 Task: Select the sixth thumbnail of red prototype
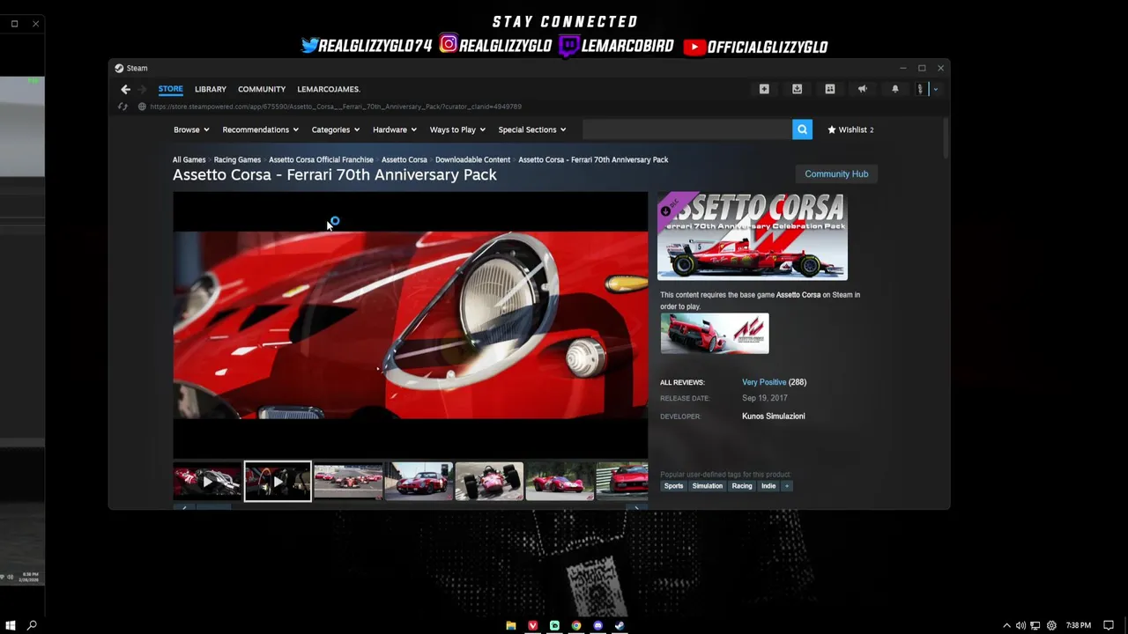point(560,482)
